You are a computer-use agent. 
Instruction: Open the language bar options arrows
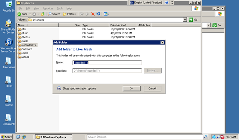click(172, 3)
